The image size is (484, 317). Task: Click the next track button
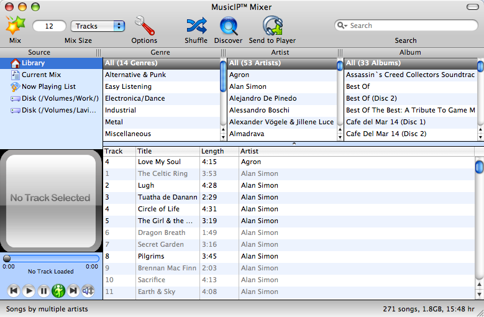(x=73, y=291)
